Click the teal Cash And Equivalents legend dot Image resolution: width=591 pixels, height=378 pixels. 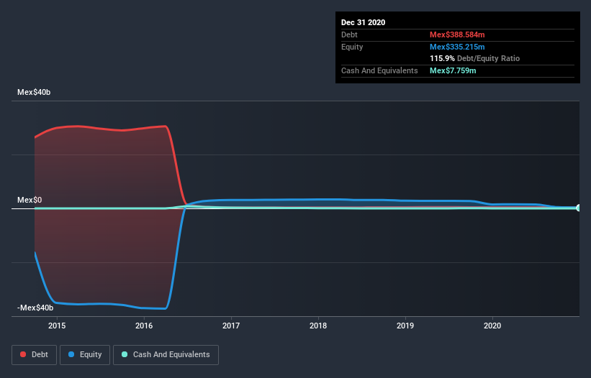[x=125, y=354]
